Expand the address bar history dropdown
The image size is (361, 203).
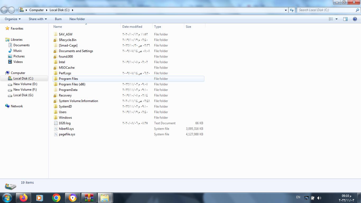point(286,10)
